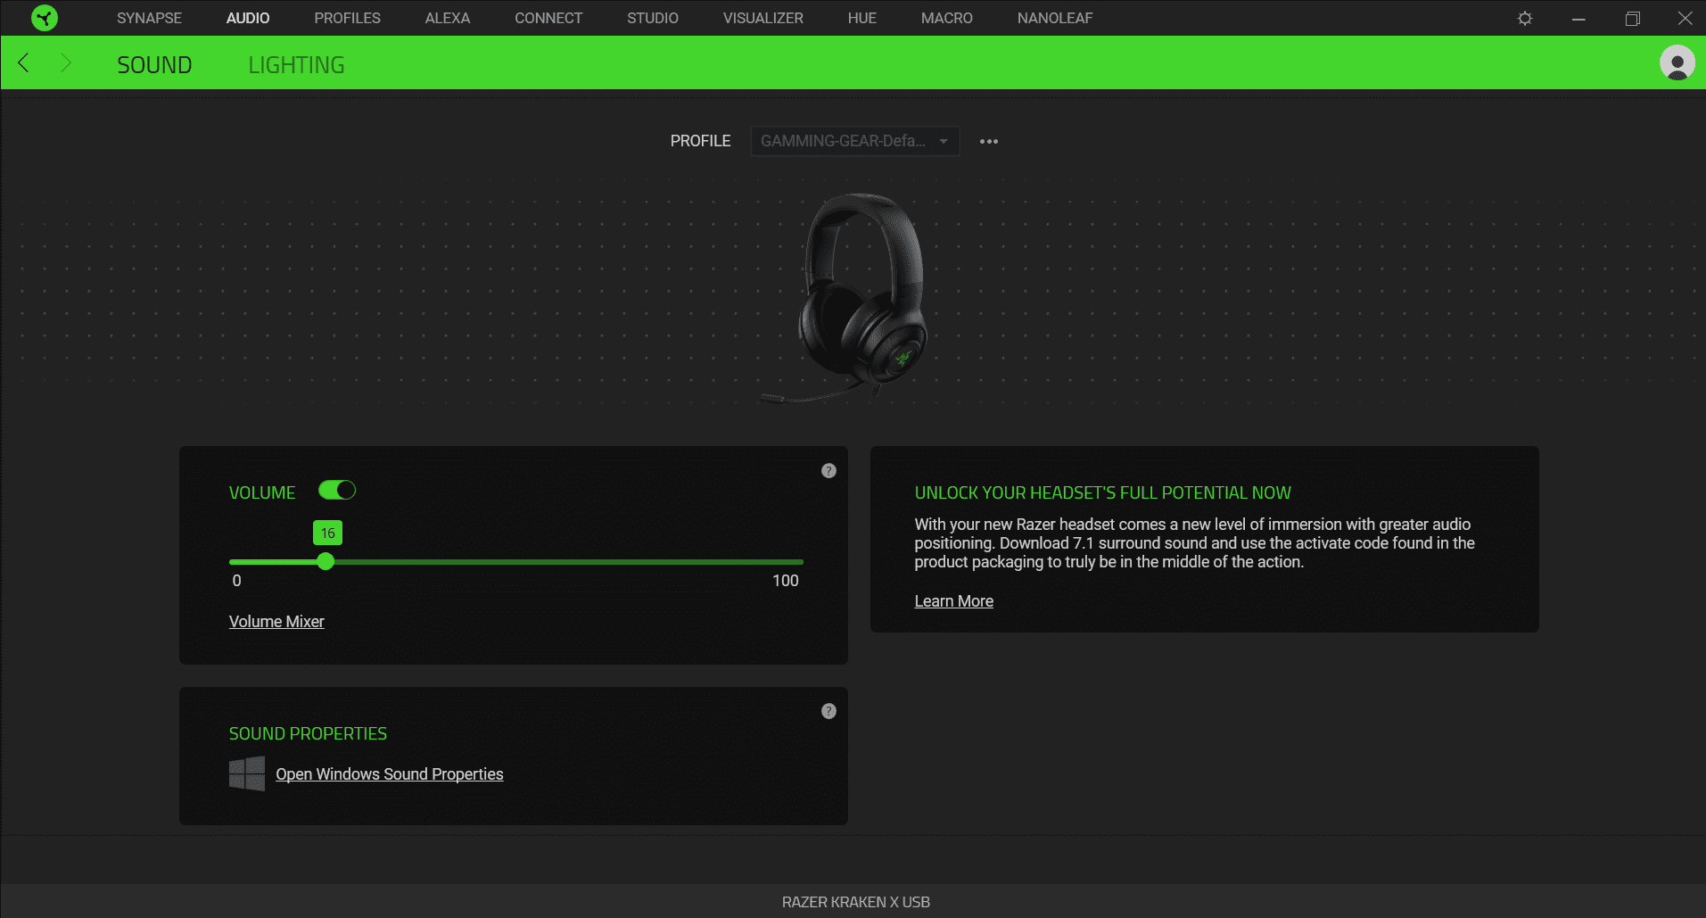Click the Windows logo icon in Sound Properties

pyautogui.click(x=247, y=773)
